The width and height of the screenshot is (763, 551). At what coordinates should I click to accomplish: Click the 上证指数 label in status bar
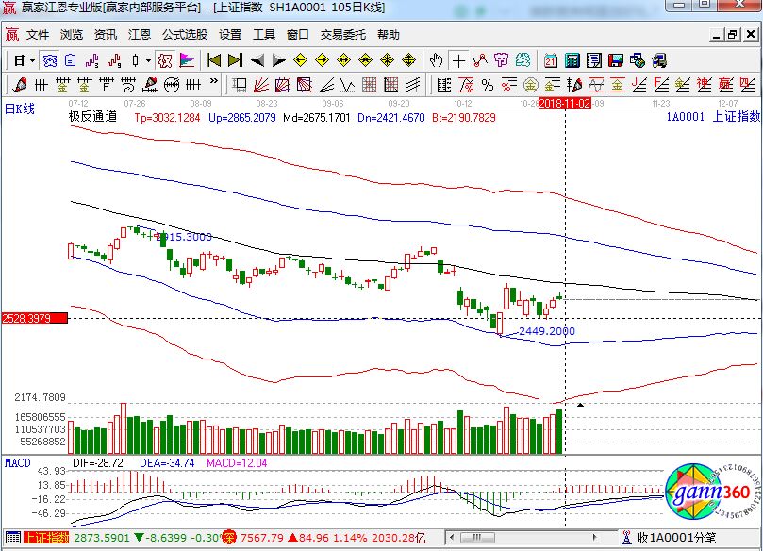tap(46, 538)
